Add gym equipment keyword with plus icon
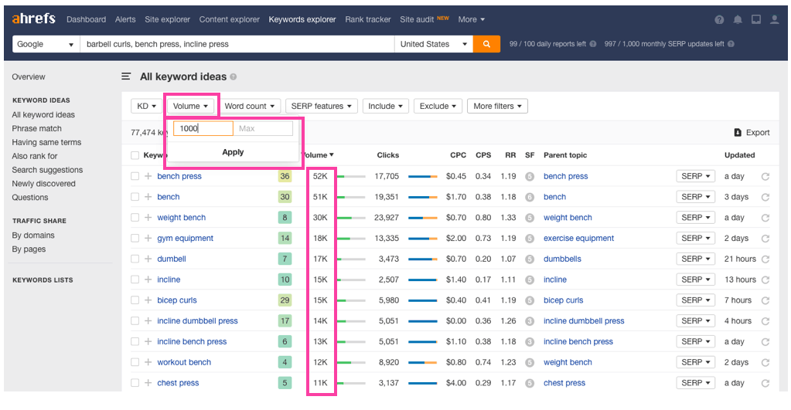The image size is (791, 410). (148, 239)
